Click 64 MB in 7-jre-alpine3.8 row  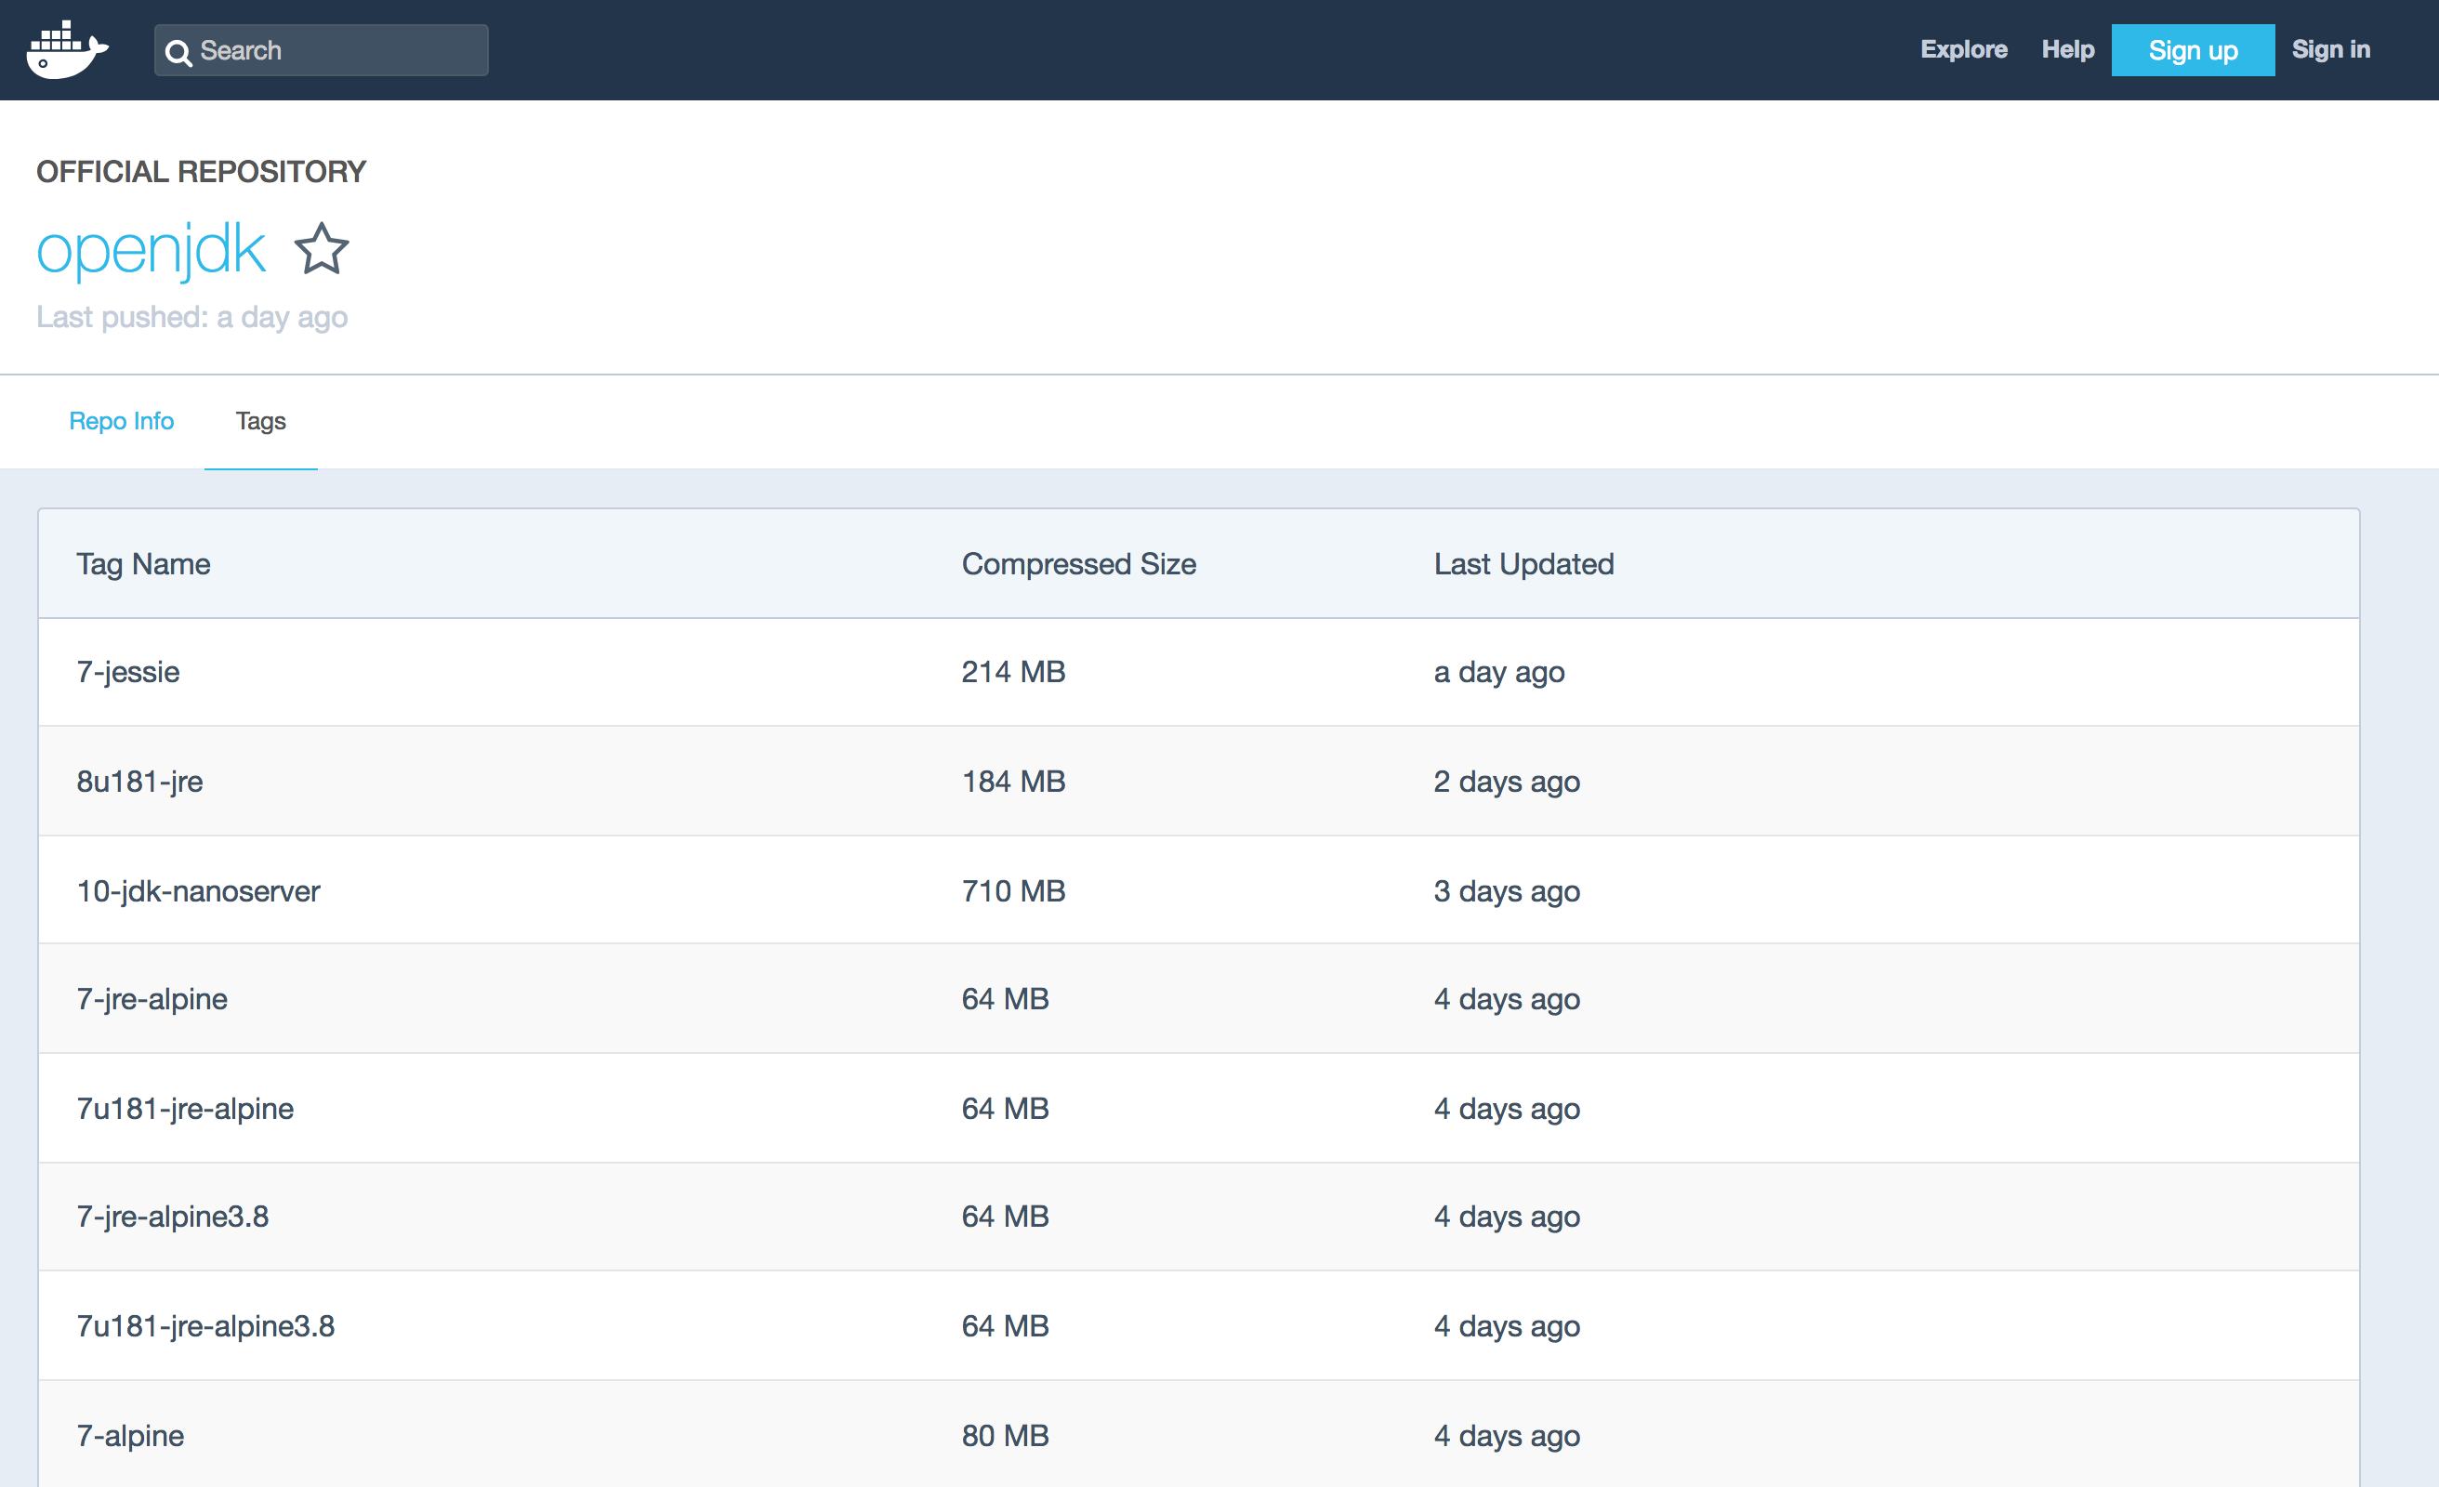tap(1005, 1217)
